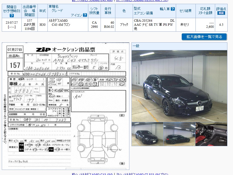Click the 評価点 header label
The width and height of the screenshot is (233, 175).
click(221, 9)
